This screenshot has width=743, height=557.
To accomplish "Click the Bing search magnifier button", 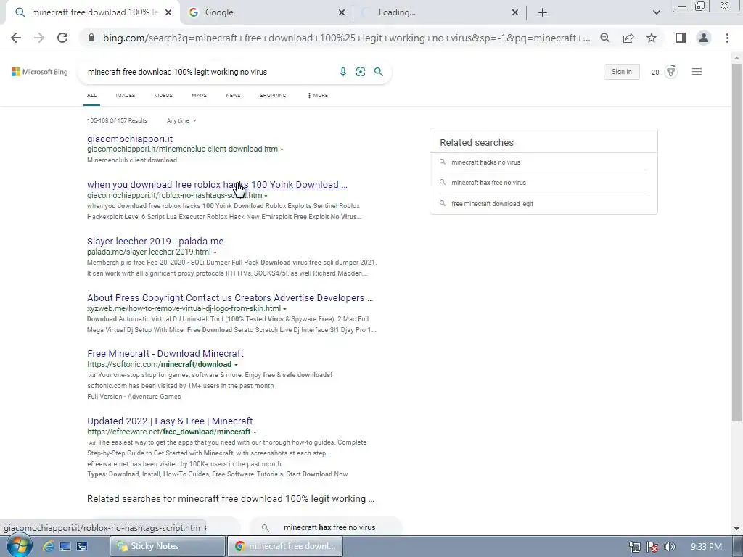I will click(379, 72).
